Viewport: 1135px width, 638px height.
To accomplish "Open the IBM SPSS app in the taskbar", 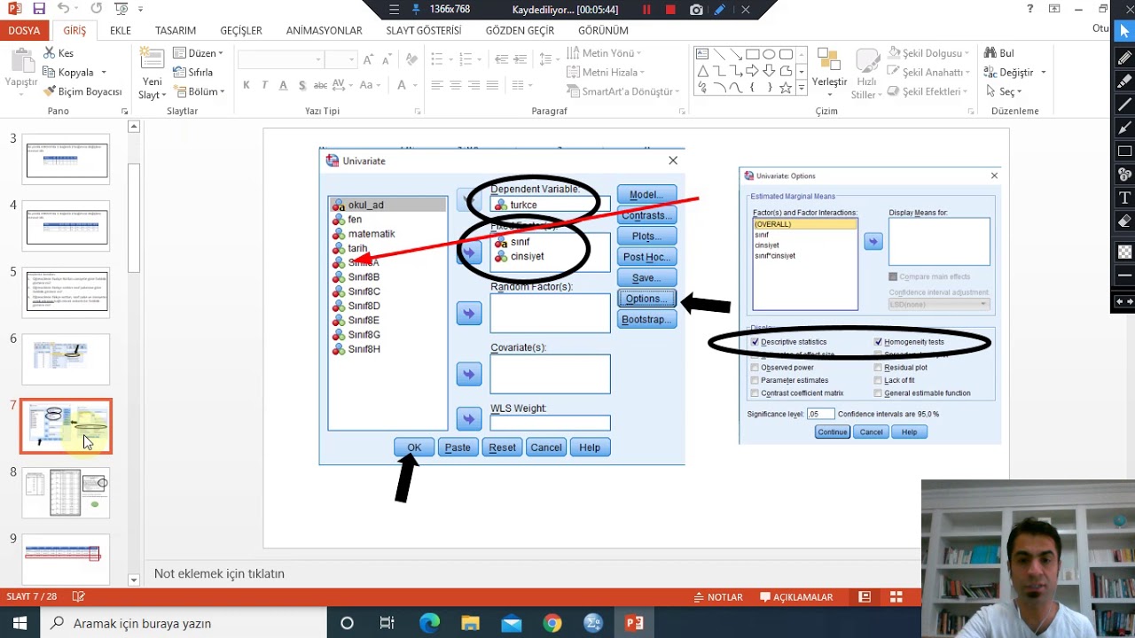I will (593, 623).
